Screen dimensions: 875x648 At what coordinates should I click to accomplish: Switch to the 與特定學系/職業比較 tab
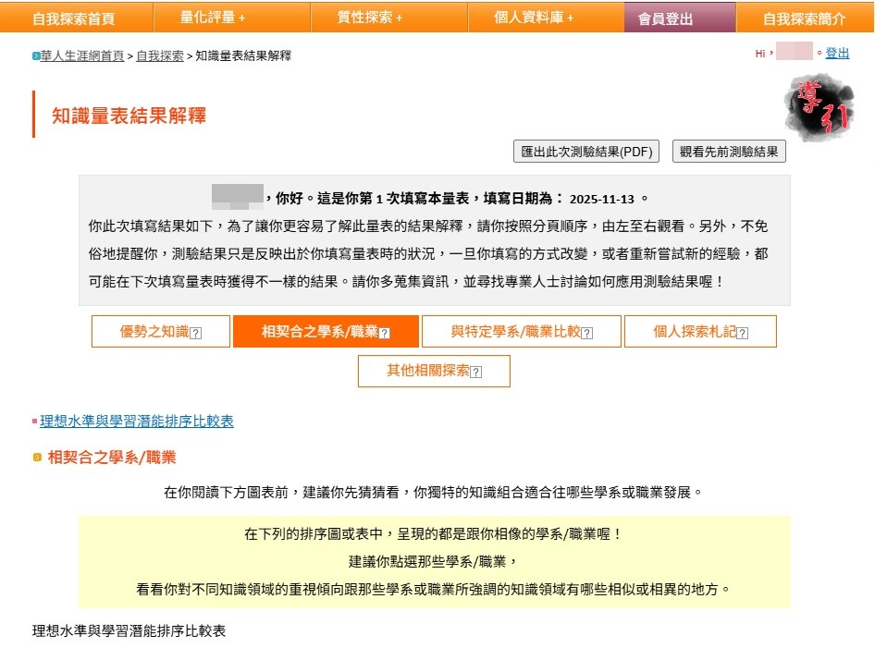(x=515, y=332)
